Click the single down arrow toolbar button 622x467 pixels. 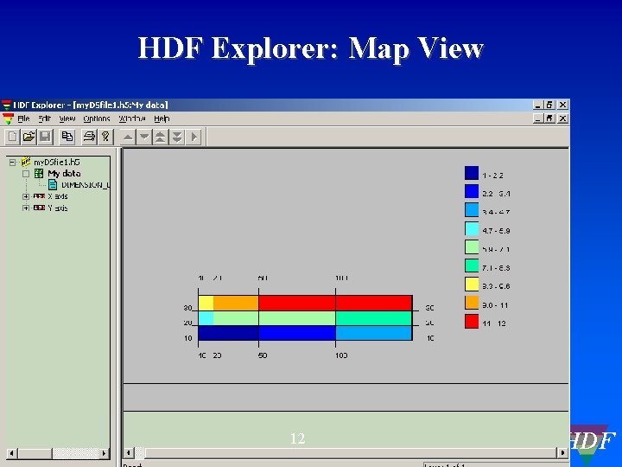point(144,137)
